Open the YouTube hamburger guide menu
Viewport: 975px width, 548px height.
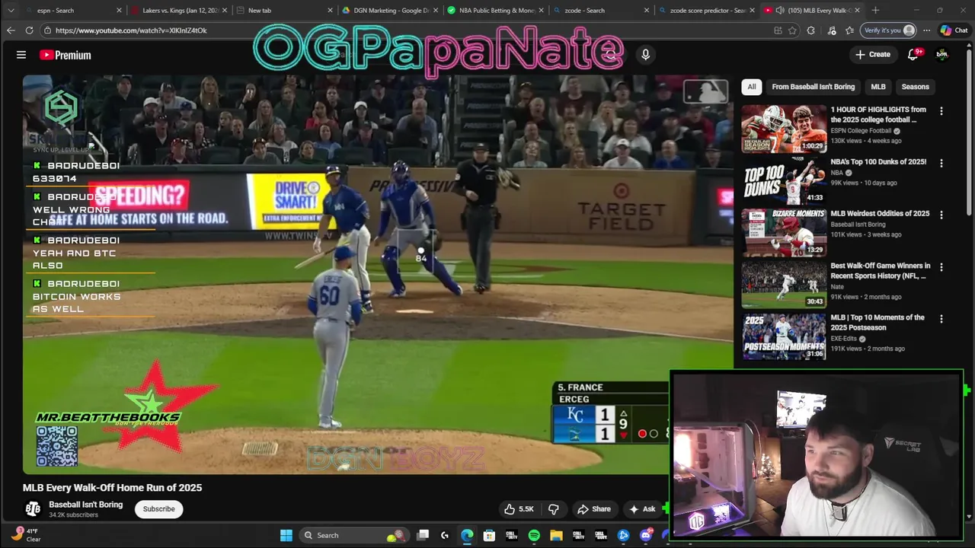pyautogui.click(x=21, y=55)
